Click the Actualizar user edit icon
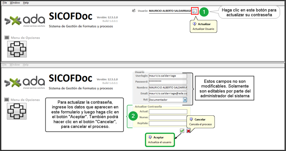This screenshot has height=151, width=286. [x=194, y=11]
